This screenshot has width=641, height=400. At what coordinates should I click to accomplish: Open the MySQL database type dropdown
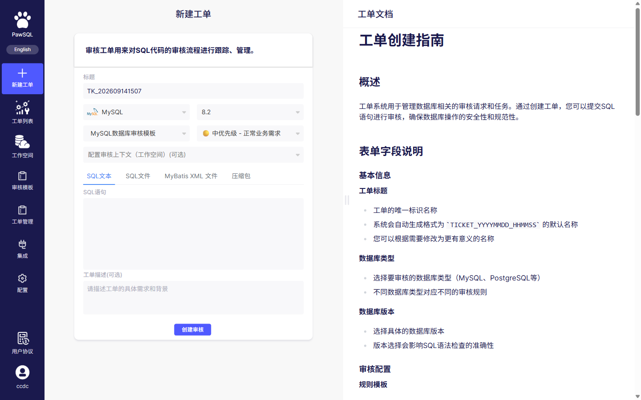[136, 112]
